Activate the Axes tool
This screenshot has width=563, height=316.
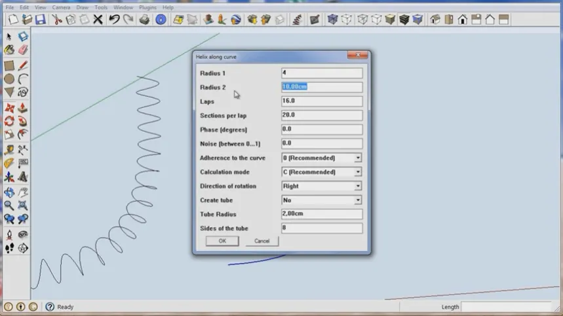pos(9,177)
